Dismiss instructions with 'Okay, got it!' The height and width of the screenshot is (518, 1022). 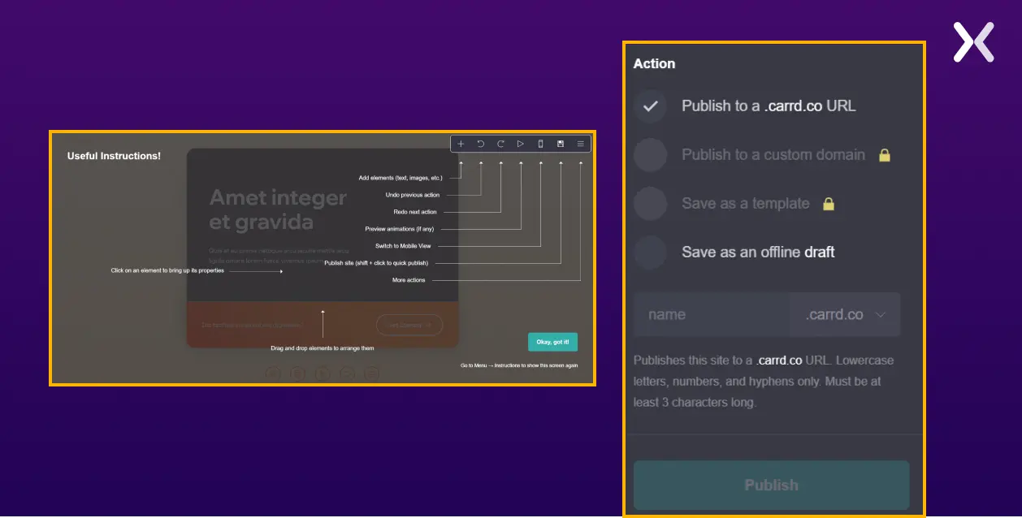coord(552,342)
